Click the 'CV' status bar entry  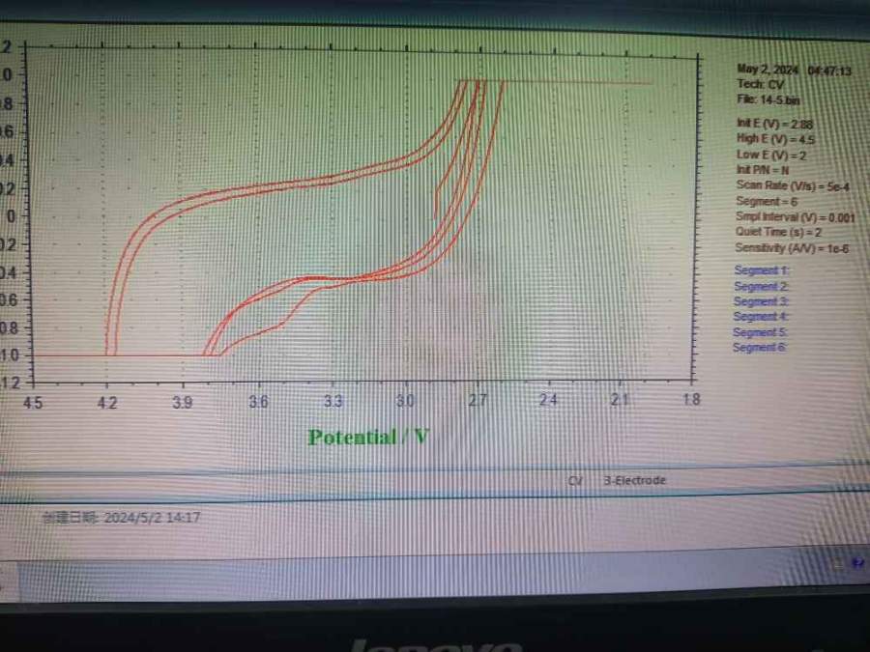[575, 481]
